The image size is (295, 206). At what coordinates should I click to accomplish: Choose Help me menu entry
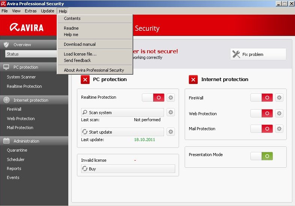95,35
